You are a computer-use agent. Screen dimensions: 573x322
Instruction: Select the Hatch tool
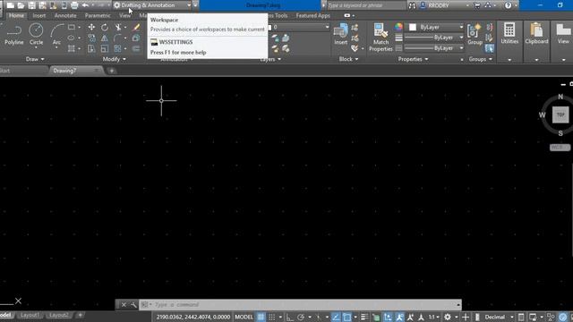[x=72, y=48]
